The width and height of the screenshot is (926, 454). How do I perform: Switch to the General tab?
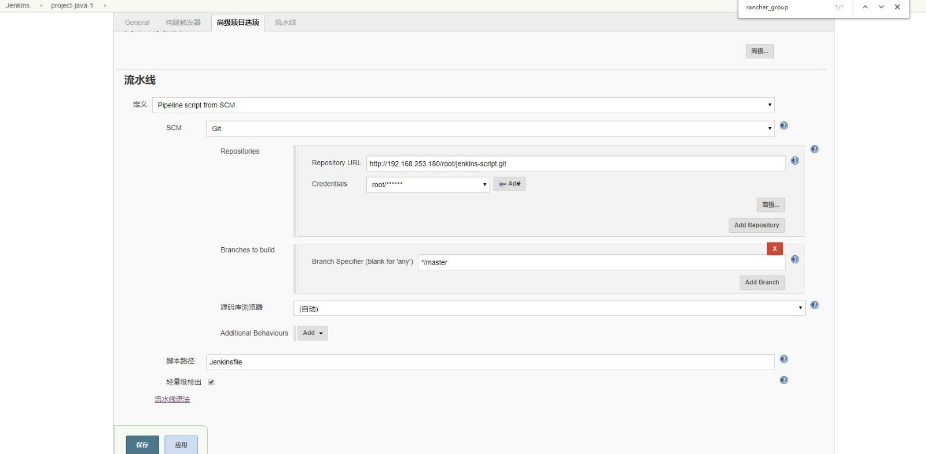pyautogui.click(x=137, y=23)
